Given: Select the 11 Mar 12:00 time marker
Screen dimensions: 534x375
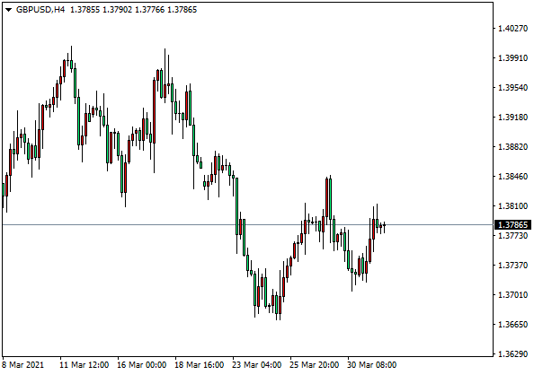Looking at the screenshot, I should click(x=85, y=365).
